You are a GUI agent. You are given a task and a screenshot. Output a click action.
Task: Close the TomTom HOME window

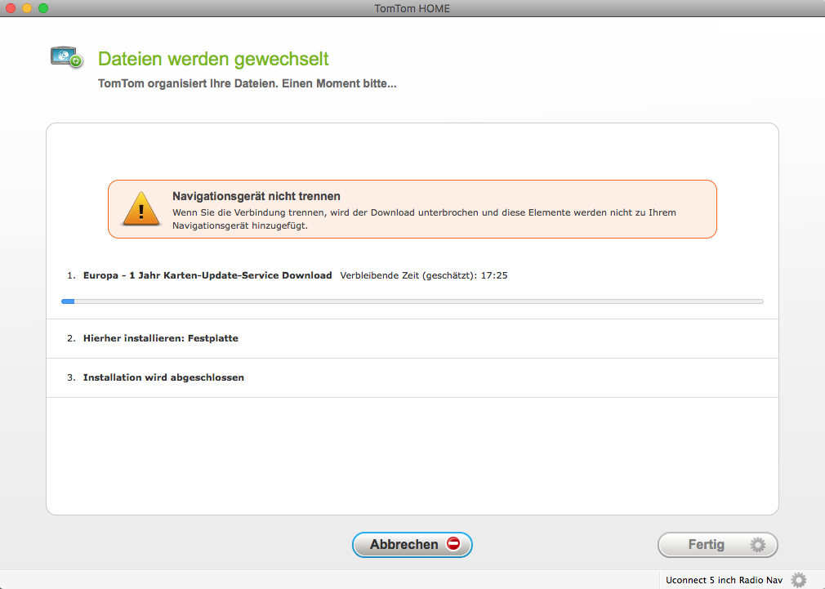11,8
